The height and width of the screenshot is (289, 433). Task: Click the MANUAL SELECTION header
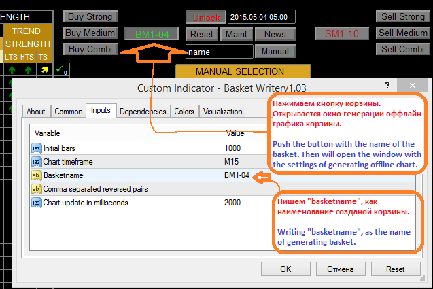point(243,71)
